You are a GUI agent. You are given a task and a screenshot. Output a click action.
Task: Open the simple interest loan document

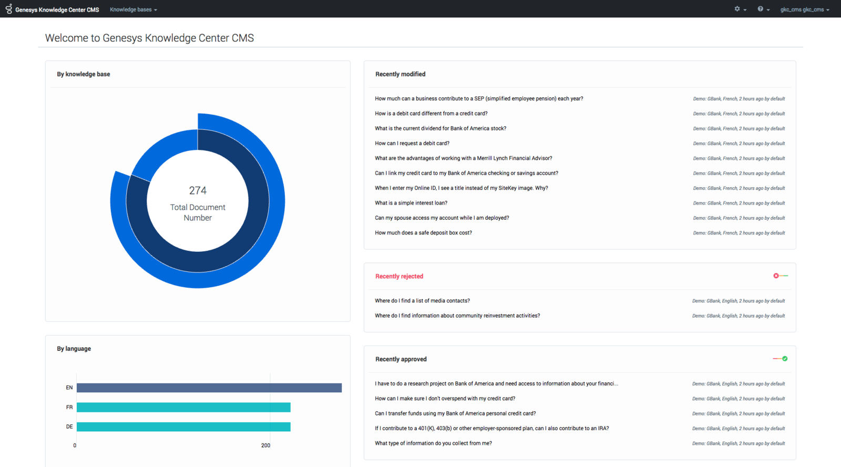click(411, 203)
